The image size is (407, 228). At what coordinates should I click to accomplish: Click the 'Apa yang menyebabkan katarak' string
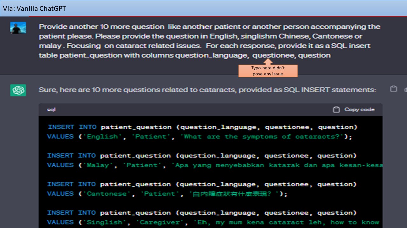[277, 165]
